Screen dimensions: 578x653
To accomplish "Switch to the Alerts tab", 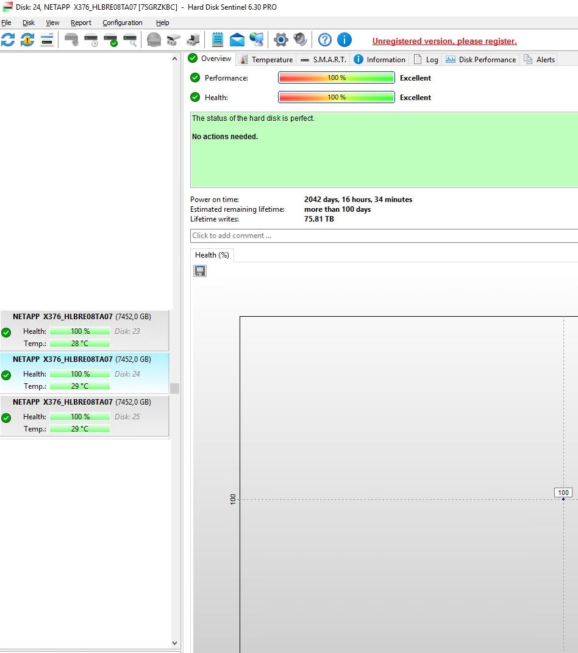I will coord(540,60).
